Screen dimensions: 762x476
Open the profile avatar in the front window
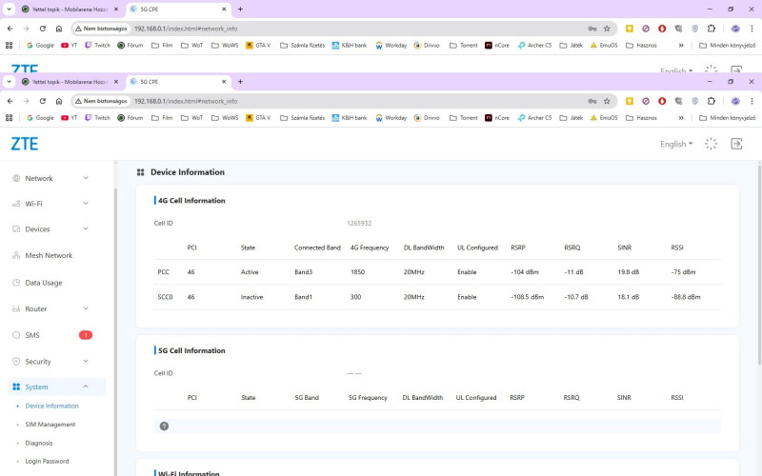(735, 101)
